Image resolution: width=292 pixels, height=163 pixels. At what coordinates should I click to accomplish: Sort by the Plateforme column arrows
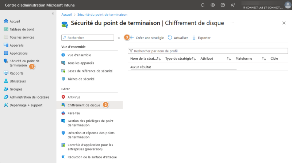click(x=264, y=59)
